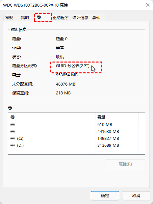
Task: Open the 驱动程序 tab
Action: 61,17
